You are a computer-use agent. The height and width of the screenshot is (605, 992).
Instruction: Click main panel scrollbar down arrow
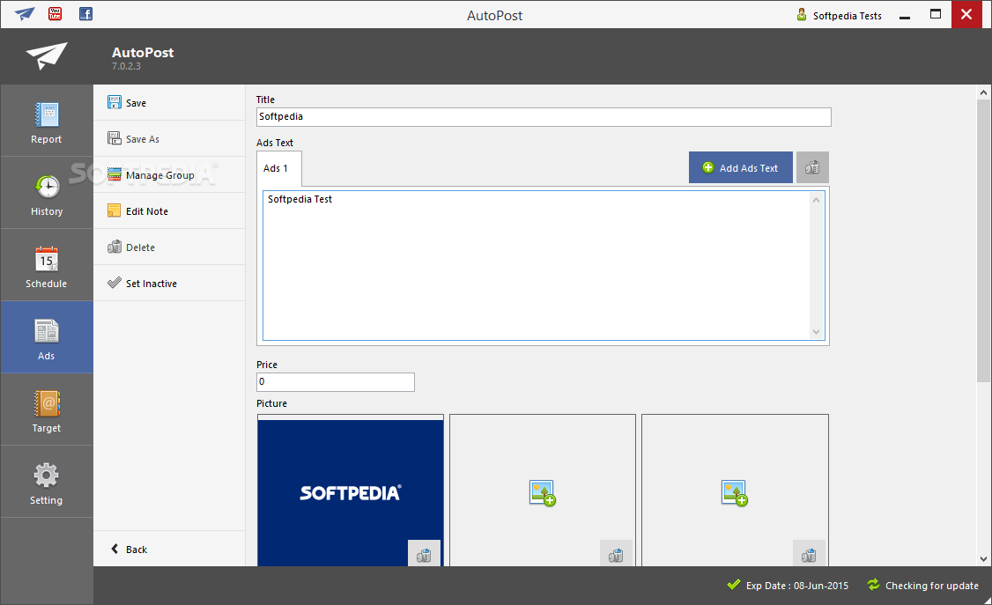coord(983,559)
